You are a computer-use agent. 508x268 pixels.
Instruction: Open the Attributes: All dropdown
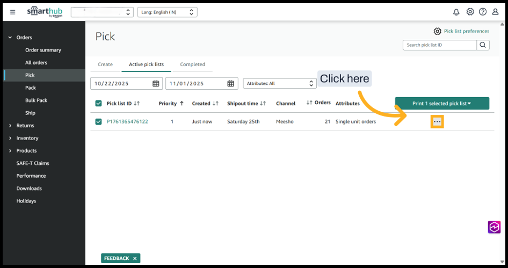pos(279,83)
